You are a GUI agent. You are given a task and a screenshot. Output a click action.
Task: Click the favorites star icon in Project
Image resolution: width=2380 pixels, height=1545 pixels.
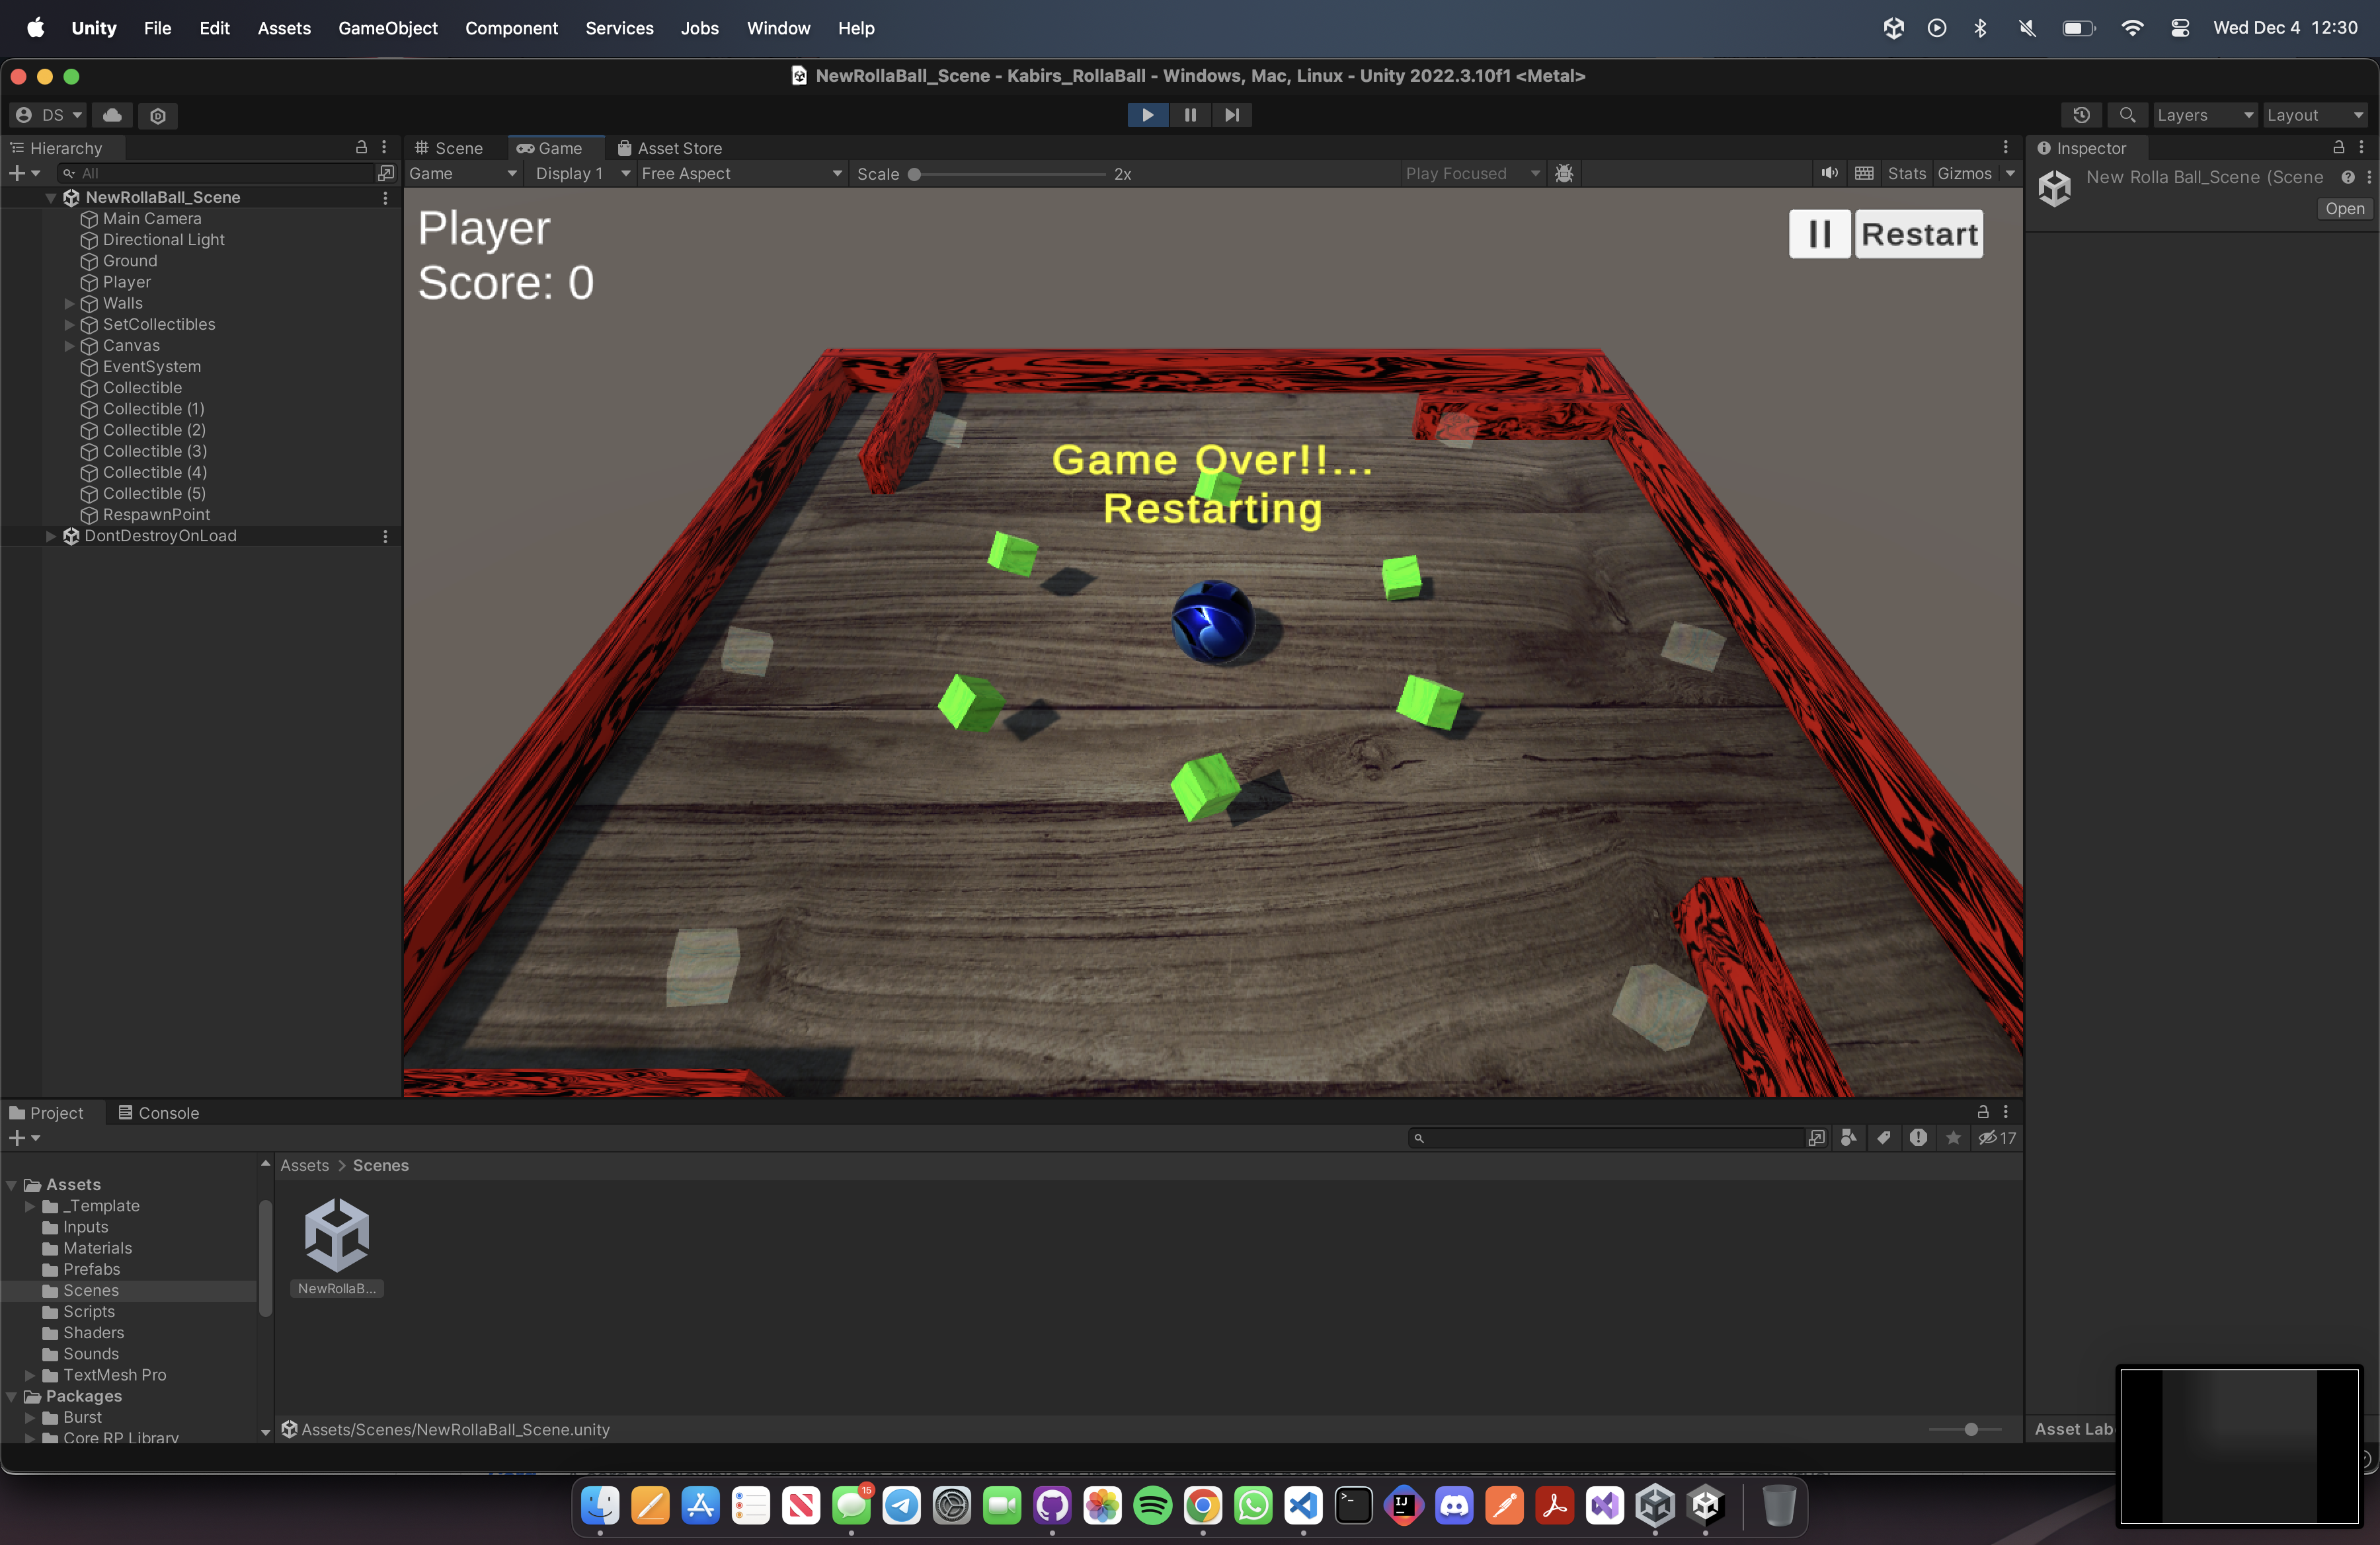1953,1137
